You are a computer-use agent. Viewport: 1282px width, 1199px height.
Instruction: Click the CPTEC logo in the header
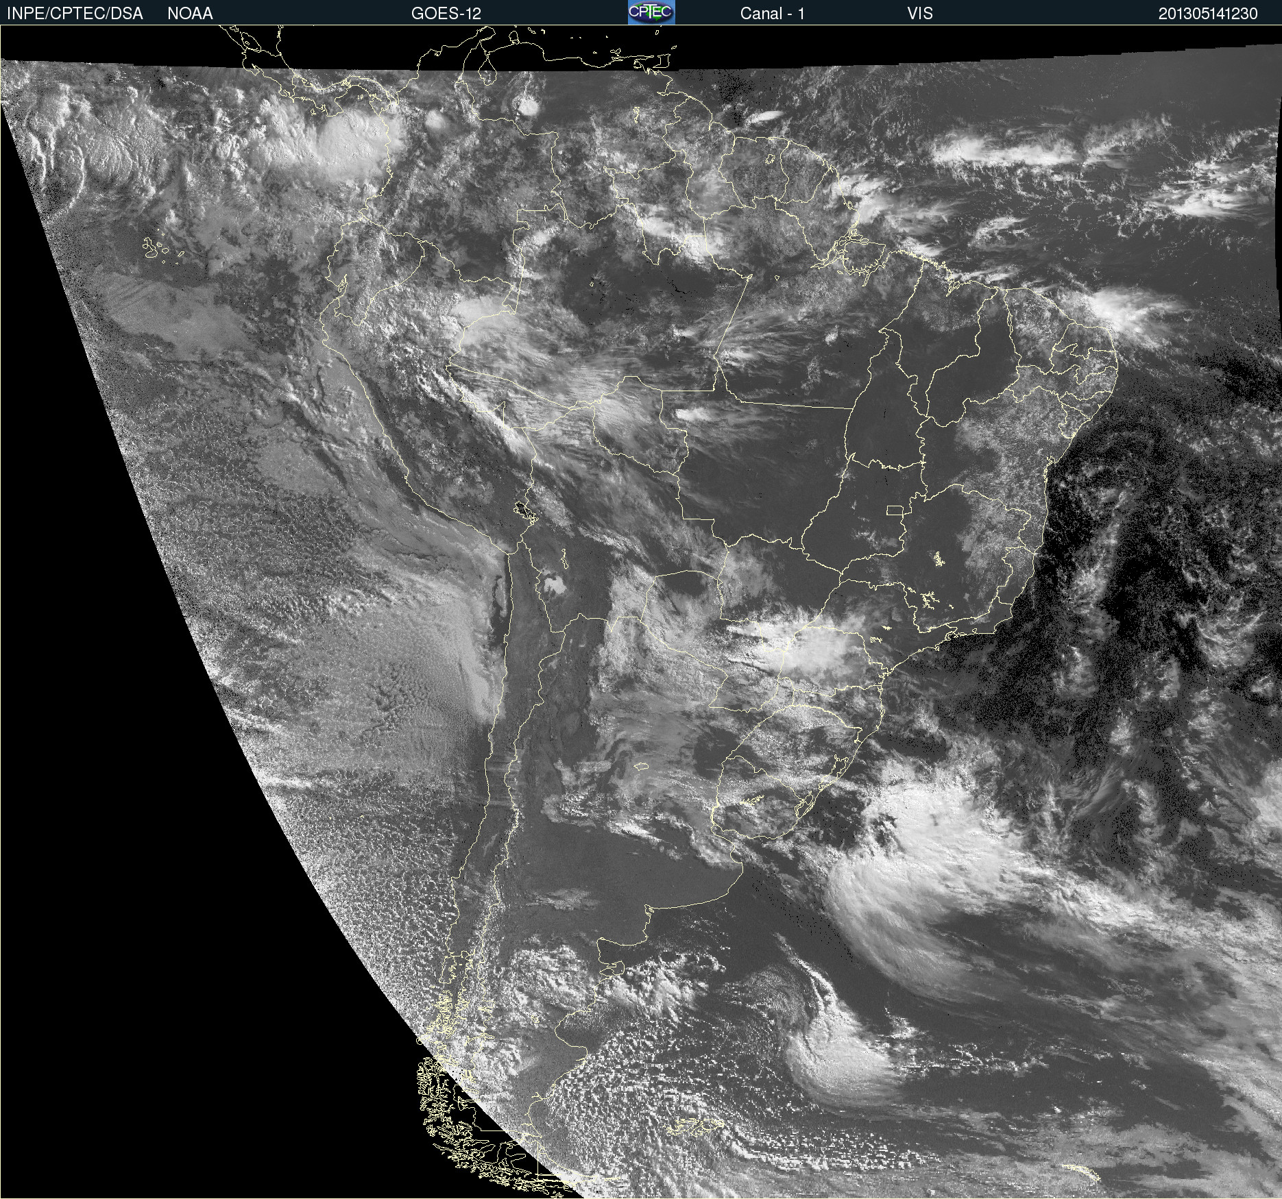pos(651,12)
